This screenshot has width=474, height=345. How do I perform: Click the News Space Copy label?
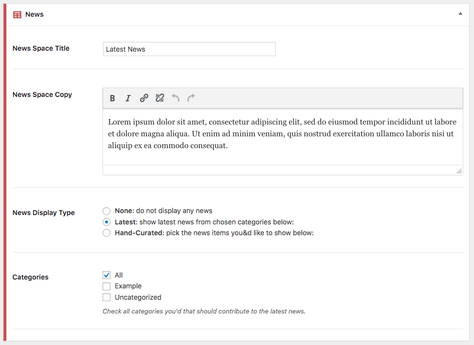pos(42,94)
